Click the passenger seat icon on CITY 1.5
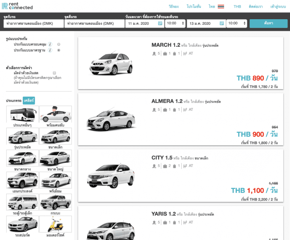Image resolution: width=290 pixels, height=240 pixels. pyautogui.click(x=154, y=166)
